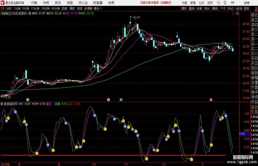This screenshot has height=166, width=258.
Task: Click the red 涨 event marker under chart
Action: click(x=211, y=99)
